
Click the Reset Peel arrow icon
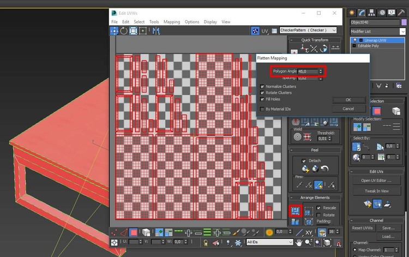point(325,169)
